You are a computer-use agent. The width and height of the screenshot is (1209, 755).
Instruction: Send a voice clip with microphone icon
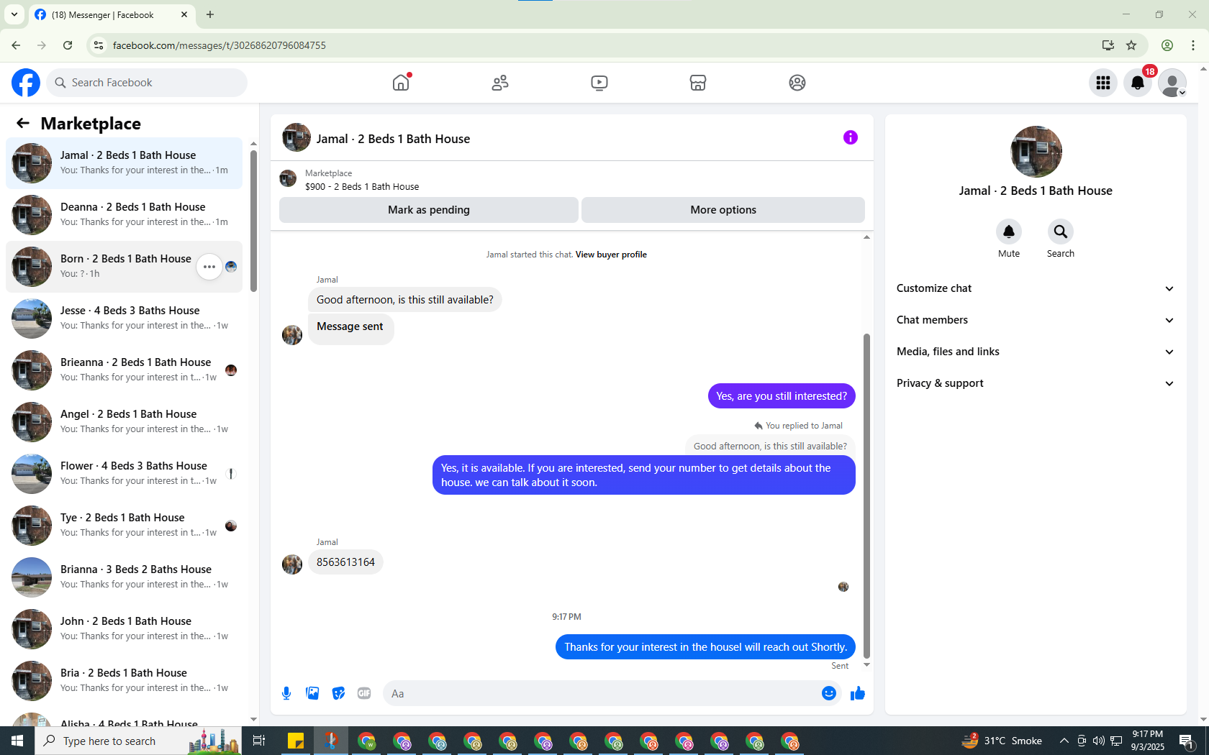pyautogui.click(x=286, y=693)
